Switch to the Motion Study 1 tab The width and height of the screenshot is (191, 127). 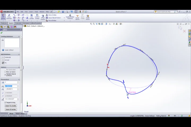click(20, 114)
